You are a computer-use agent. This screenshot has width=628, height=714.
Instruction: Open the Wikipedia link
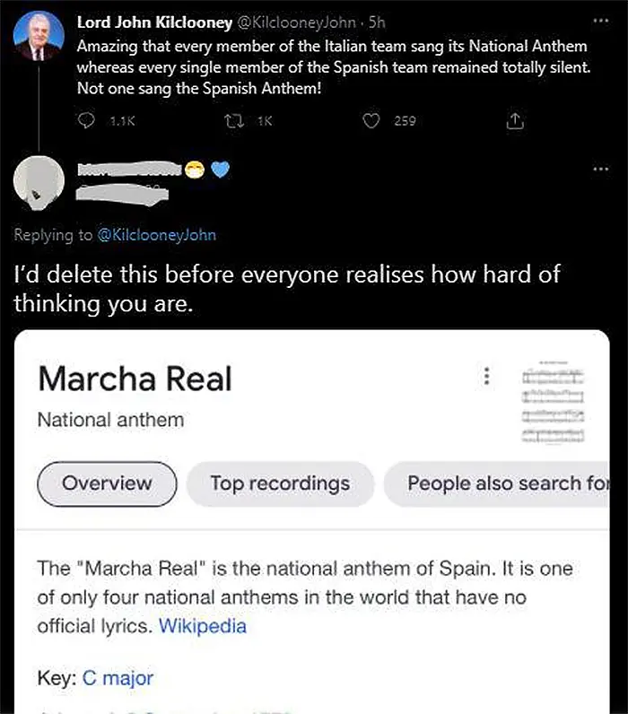202,626
